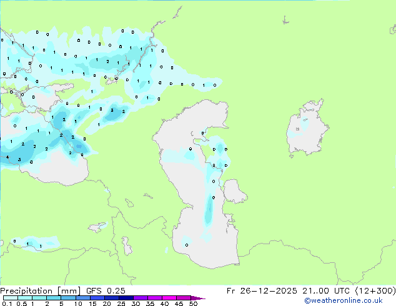Click the 45–50 mm legend color box
The width and height of the screenshot is (396, 306).
184,298
